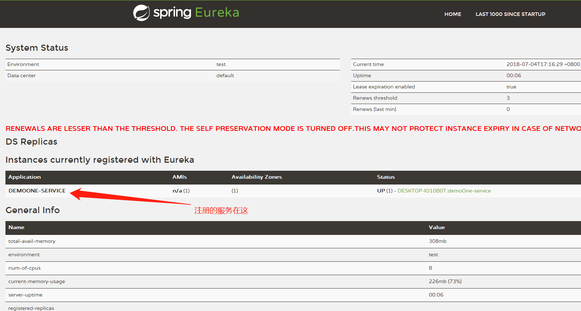Image resolution: width=581 pixels, height=311 pixels.
Task: Click the 'Status' column header
Action: (x=386, y=177)
